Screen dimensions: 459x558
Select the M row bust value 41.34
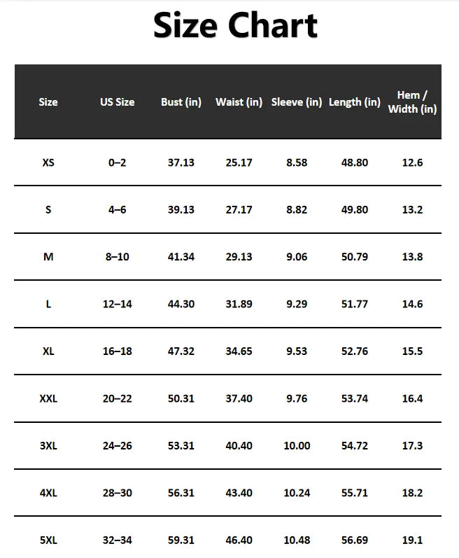click(181, 257)
